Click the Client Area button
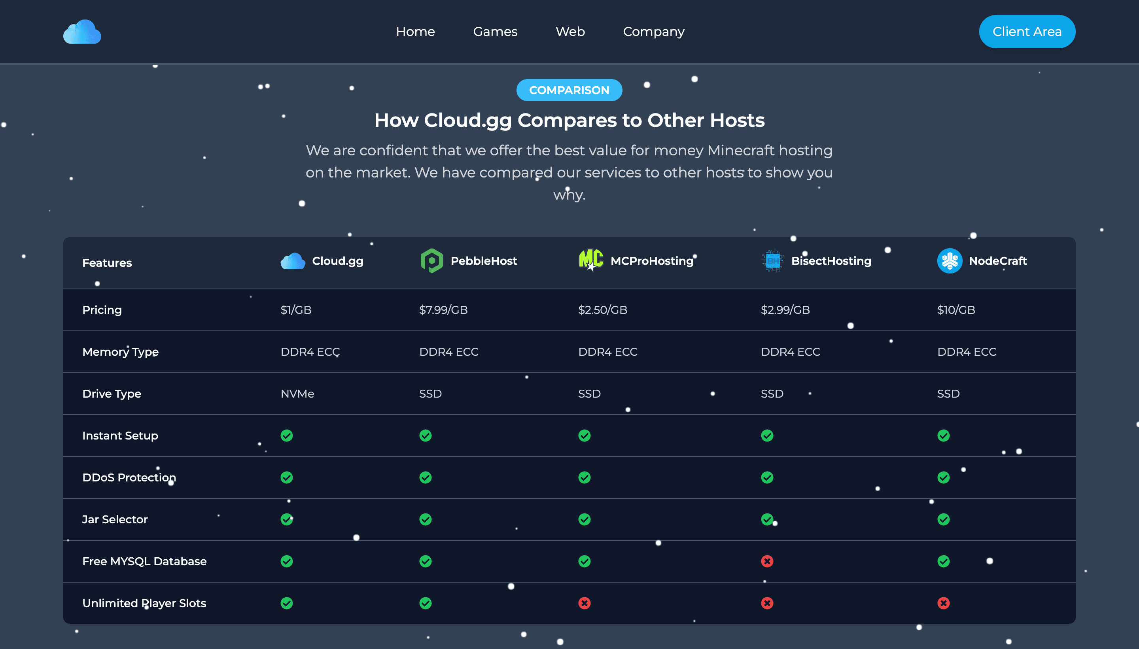This screenshot has width=1139, height=649. (1027, 32)
